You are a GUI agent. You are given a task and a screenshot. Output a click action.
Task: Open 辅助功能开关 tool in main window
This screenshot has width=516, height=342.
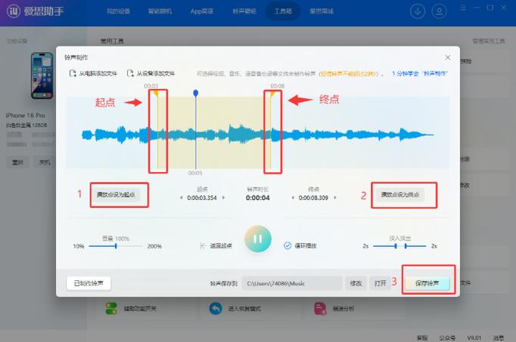click(131, 309)
